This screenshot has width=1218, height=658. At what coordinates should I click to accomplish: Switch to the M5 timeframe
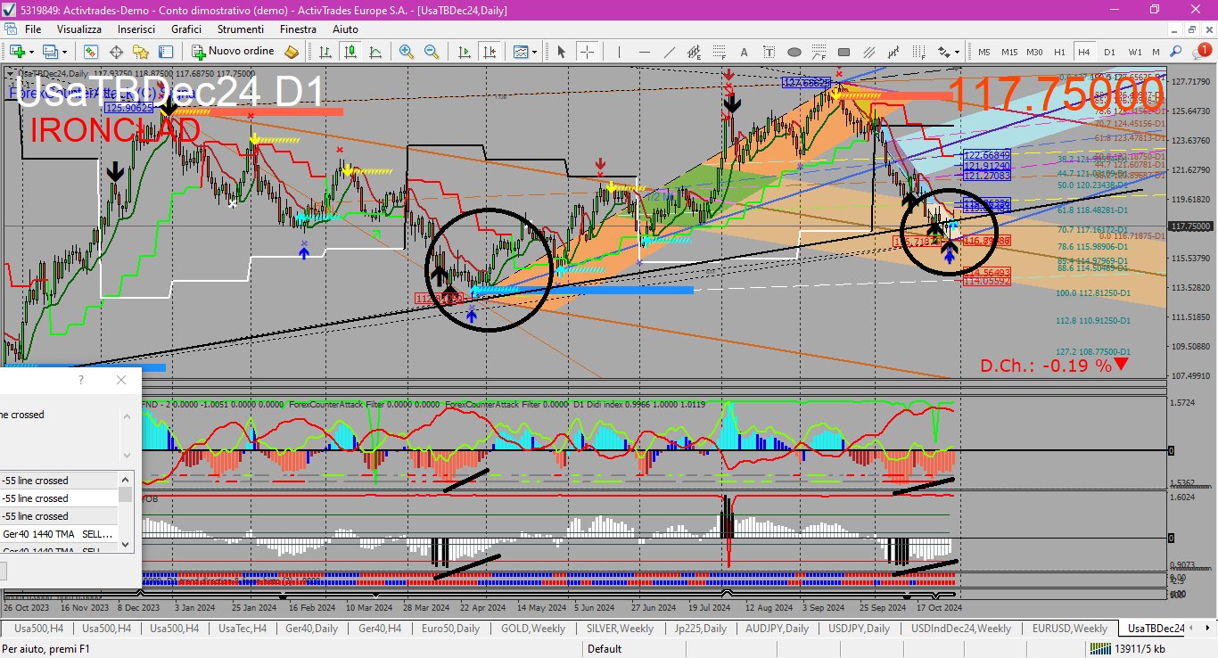pyautogui.click(x=984, y=52)
